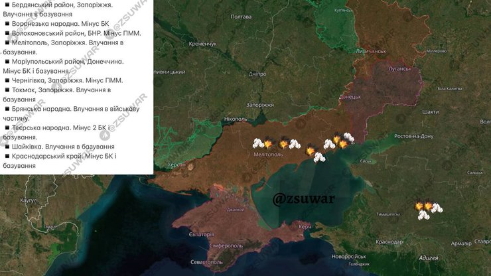Click the rightmost smoke cloud in Krasnodar cluster

tap(437, 208)
